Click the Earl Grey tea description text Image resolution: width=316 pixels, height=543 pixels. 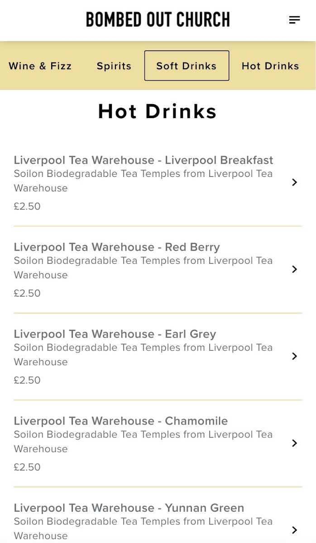(143, 355)
